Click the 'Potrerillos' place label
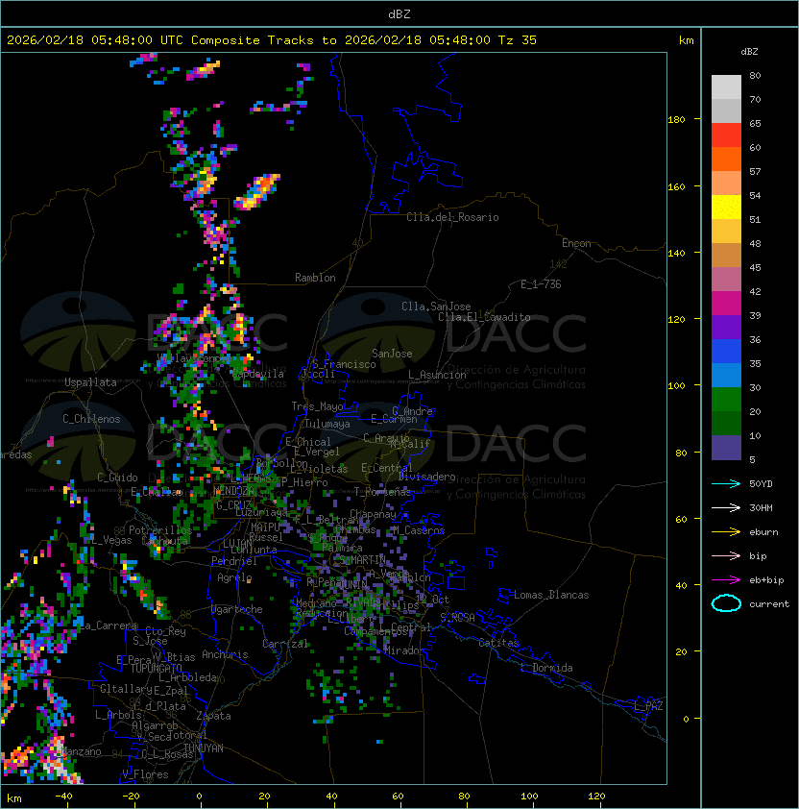 [x=160, y=530]
